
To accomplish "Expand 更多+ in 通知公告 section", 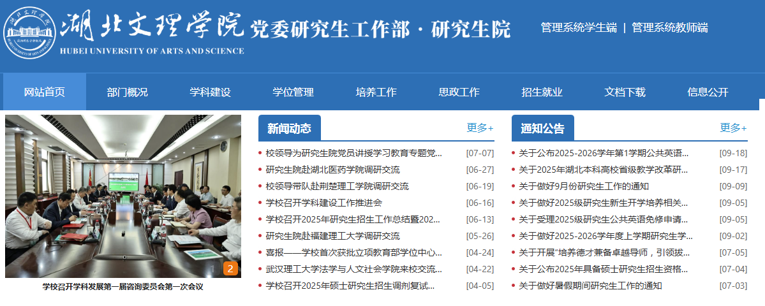I will click(732, 128).
